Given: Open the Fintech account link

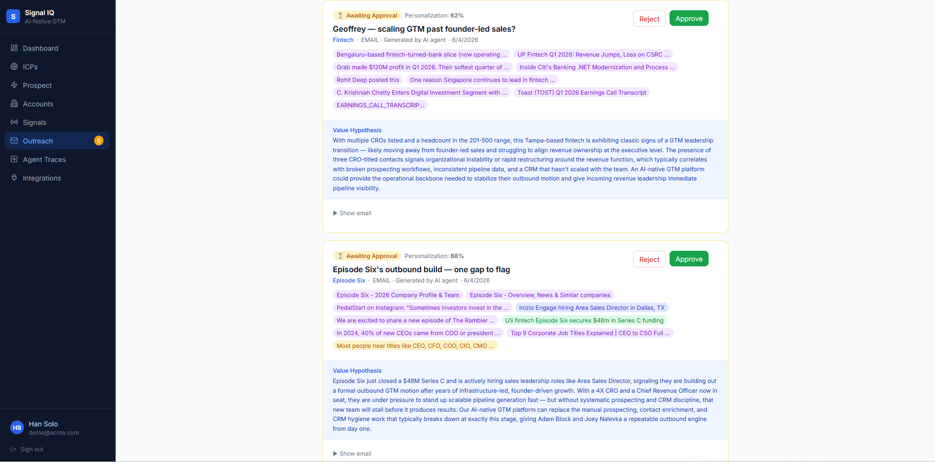Looking at the screenshot, I should click(x=343, y=40).
